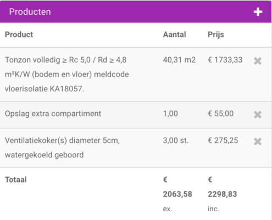
Task: Remove the Tonzon volledig vloerisolatie product
Action: pos(258,61)
